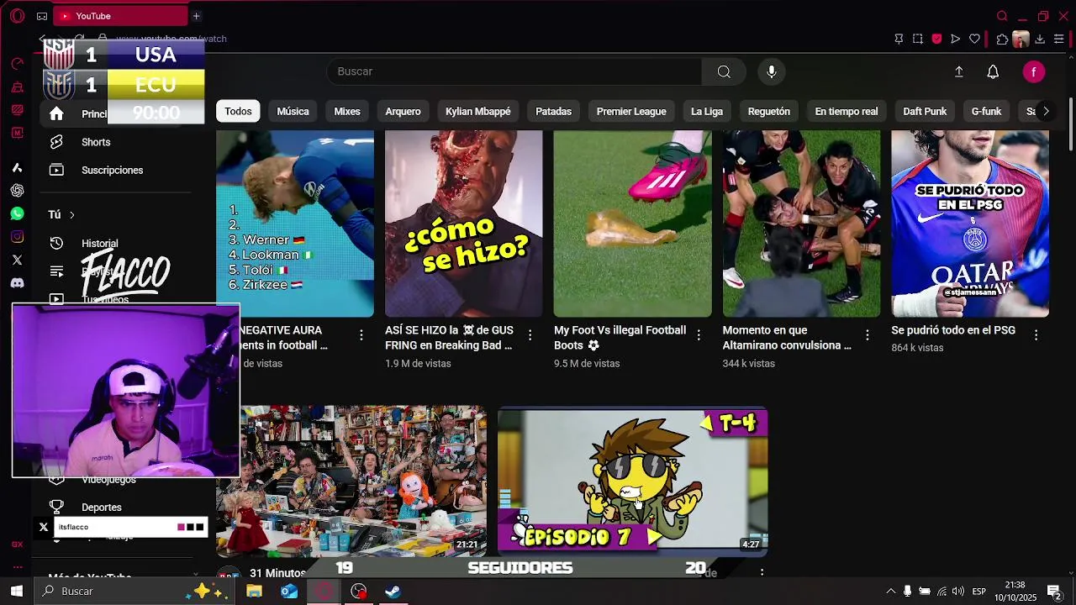Viewport: 1076px width, 605px height.
Task: Select the Premier League filter chip
Action: (x=631, y=111)
